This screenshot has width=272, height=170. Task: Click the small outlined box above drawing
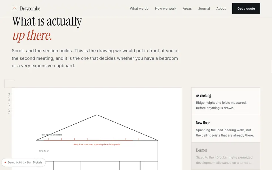9,84
